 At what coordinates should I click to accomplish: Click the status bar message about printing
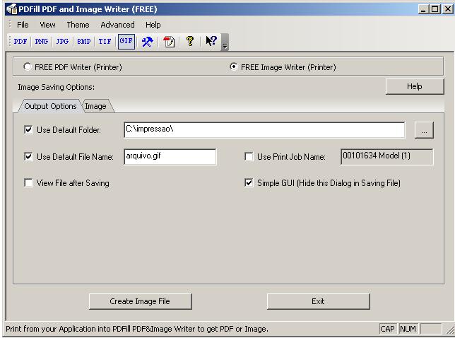pyautogui.click(x=137, y=329)
